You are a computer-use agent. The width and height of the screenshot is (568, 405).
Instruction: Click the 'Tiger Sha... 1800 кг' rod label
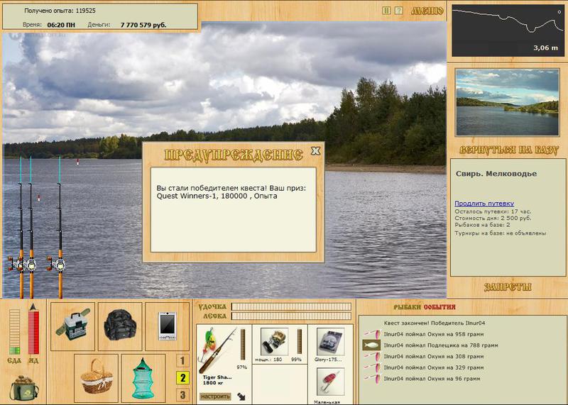(217, 379)
